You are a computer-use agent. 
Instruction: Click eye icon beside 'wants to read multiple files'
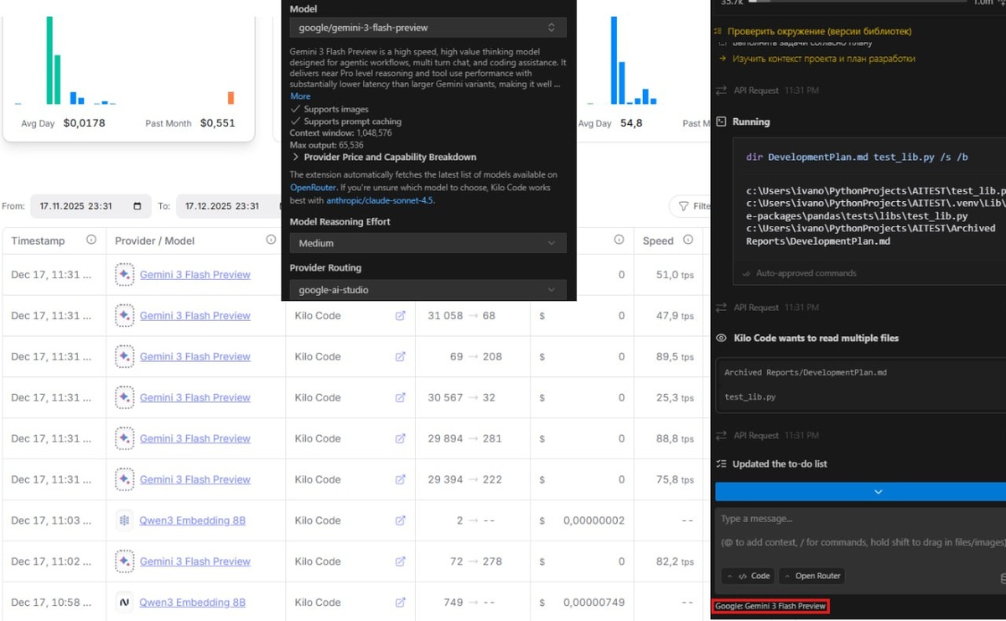pos(721,339)
